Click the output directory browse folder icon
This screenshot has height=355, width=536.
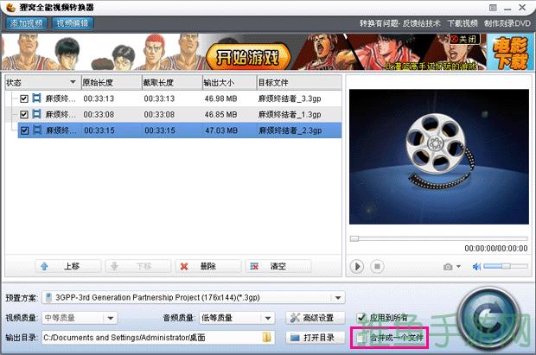268,336
